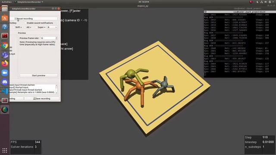Click the Preview group label
Image resolution: width=276 pixels, height=155 pixels.
[22, 33]
